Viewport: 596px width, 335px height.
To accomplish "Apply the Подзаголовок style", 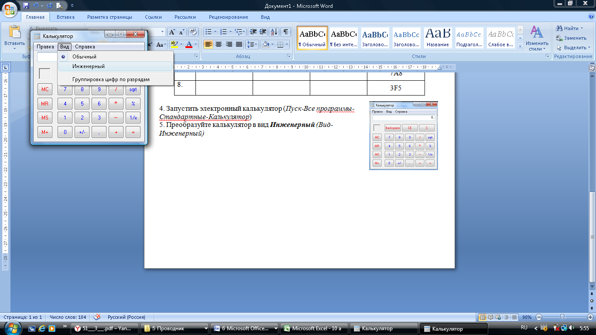I will point(469,38).
